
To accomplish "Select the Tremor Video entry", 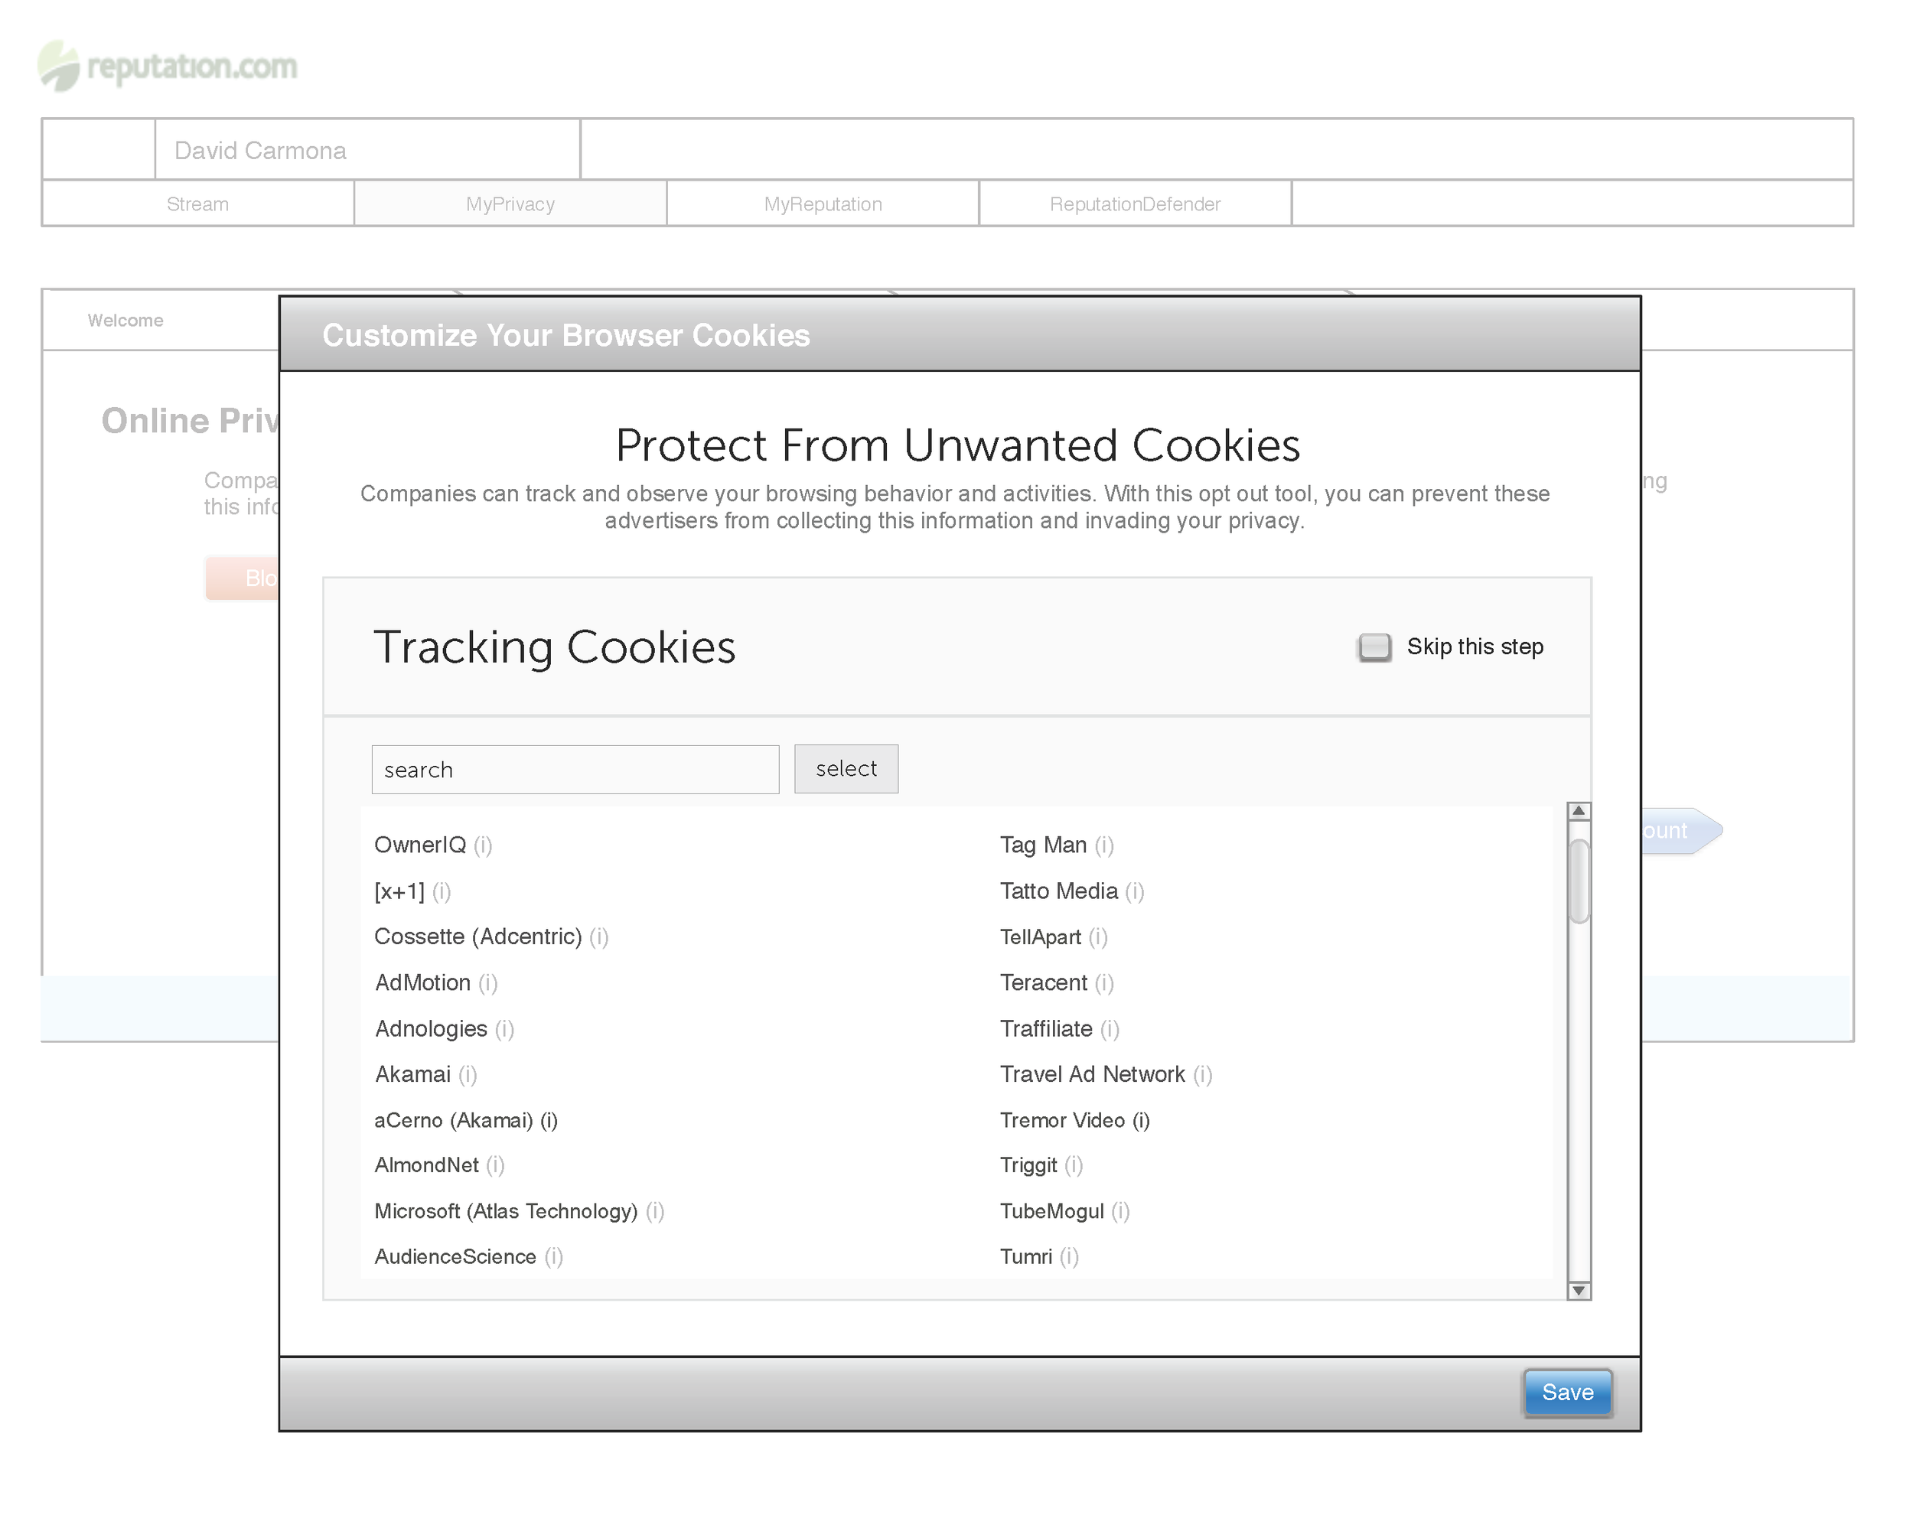I will click(x=1063, y=1121).
